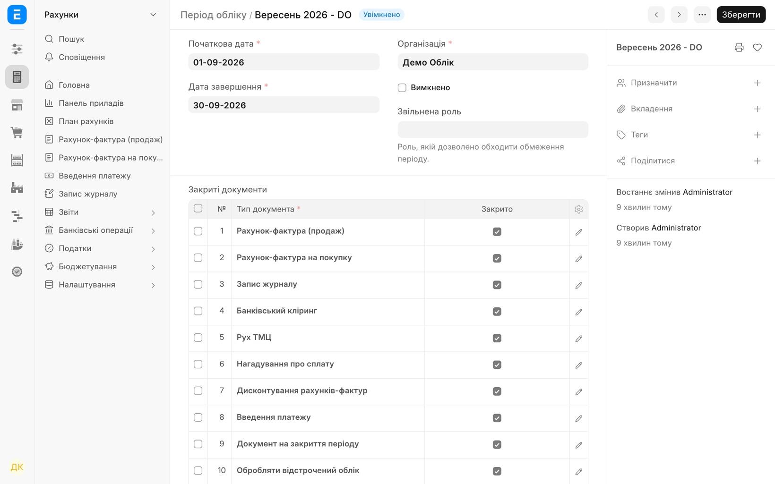Open Панель приладів in sidebar
Viewport: 775px width, 484px height.
[x=91, y=103]
